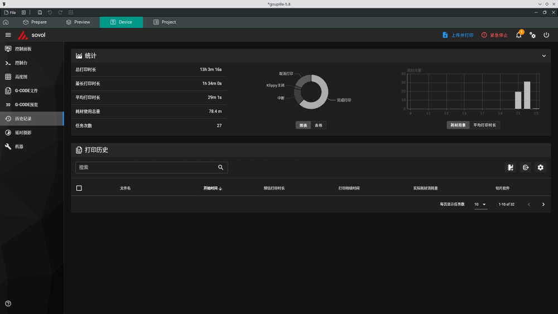Open 控制面板 dashboard in sidebar
This screenshot has height=314, width=558.
pyautogui.click(x=32, y=49)
